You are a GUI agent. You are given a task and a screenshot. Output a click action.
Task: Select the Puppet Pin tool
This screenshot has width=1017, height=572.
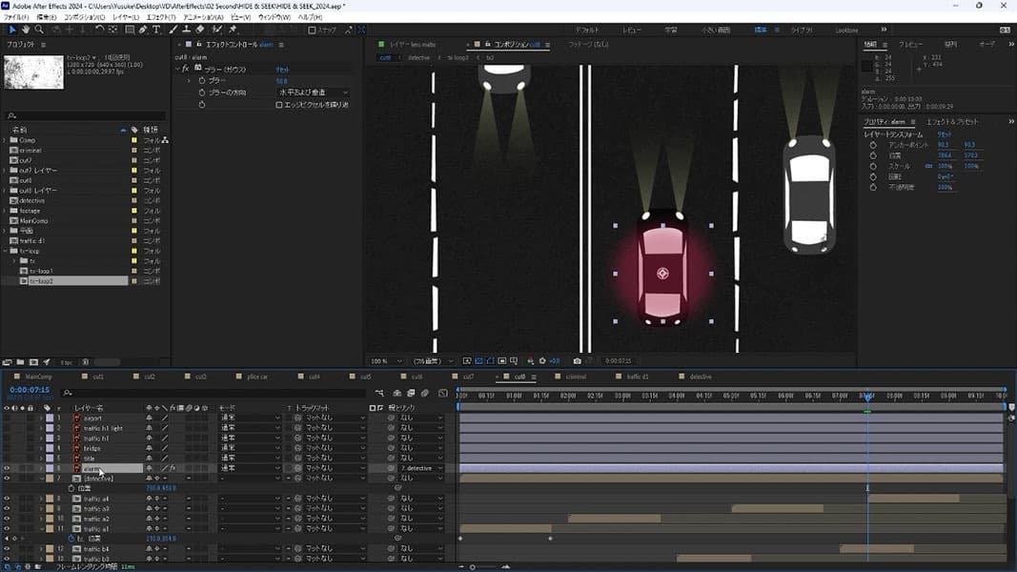point(233,30)
